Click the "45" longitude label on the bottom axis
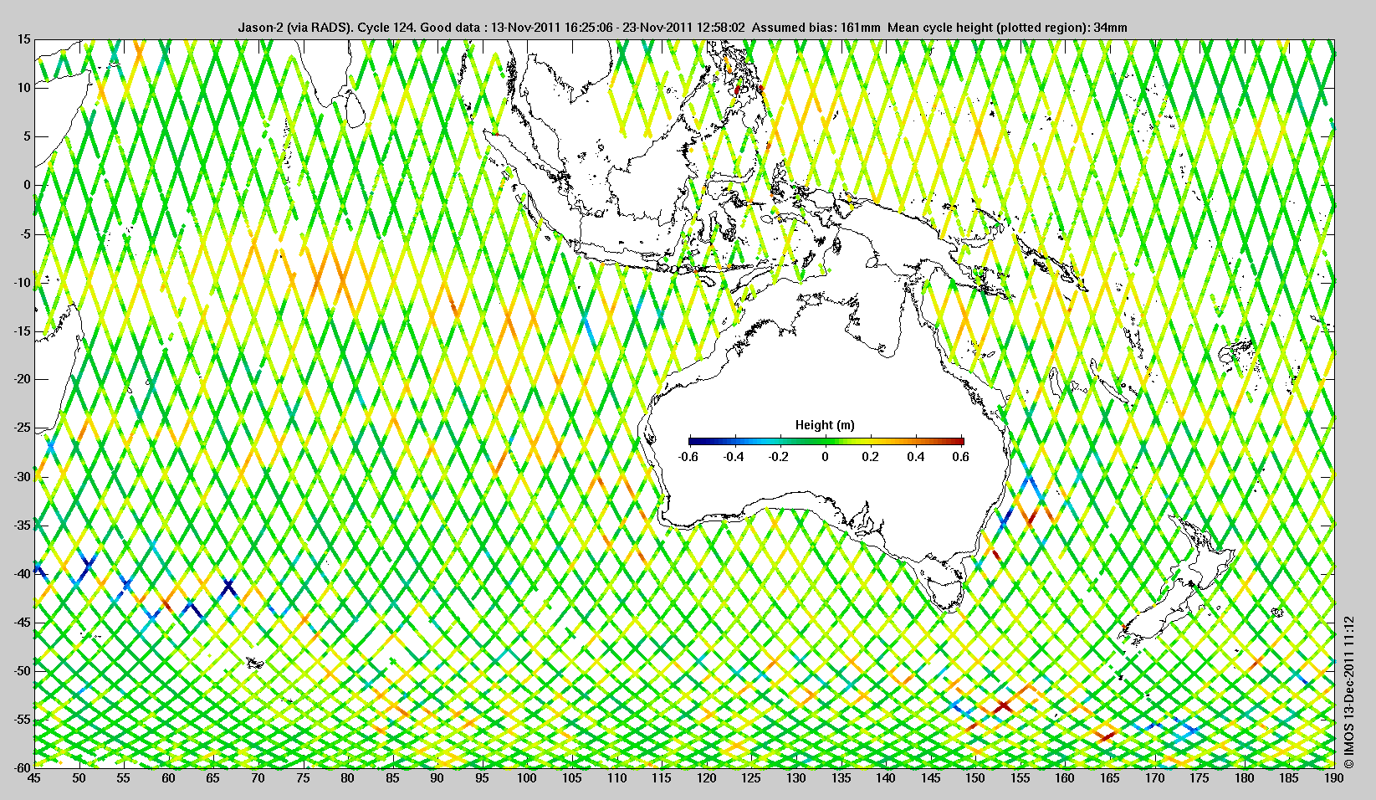1376x800 pixels. (34, 778)
